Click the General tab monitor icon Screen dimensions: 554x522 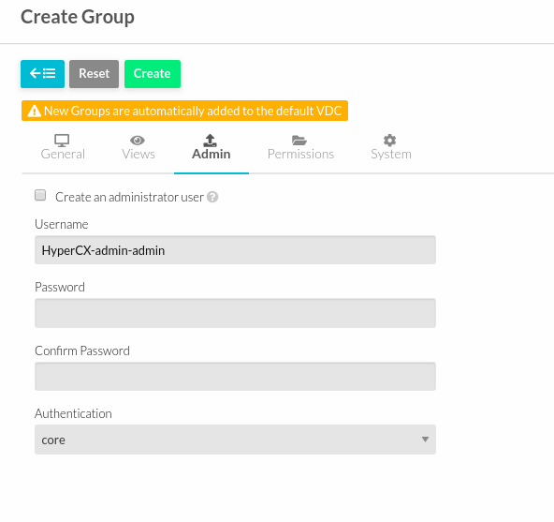coord(62,141)
